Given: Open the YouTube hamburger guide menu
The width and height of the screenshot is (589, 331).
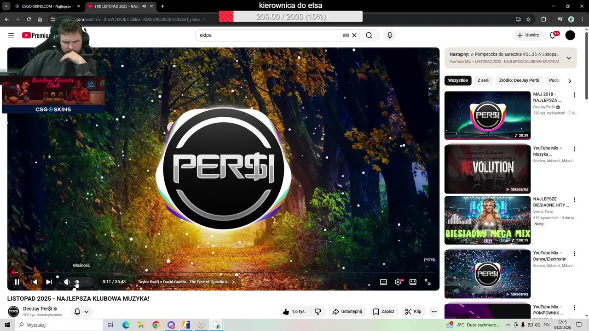Looking at the screenshot, I should (x=11, y=35).
